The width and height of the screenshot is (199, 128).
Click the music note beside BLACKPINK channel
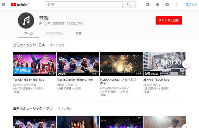pyautogui.click(x=160, y=85)
